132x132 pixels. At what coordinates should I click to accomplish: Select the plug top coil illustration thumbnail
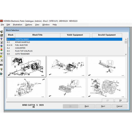67,88
